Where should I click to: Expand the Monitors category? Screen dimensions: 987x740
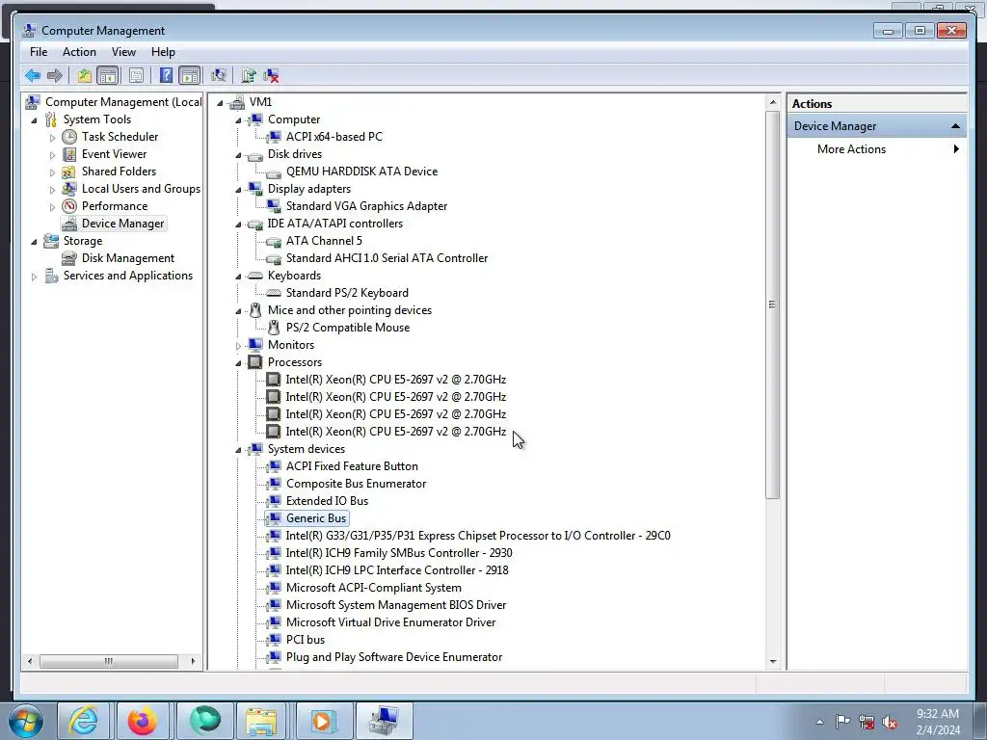tap(238, 346)
